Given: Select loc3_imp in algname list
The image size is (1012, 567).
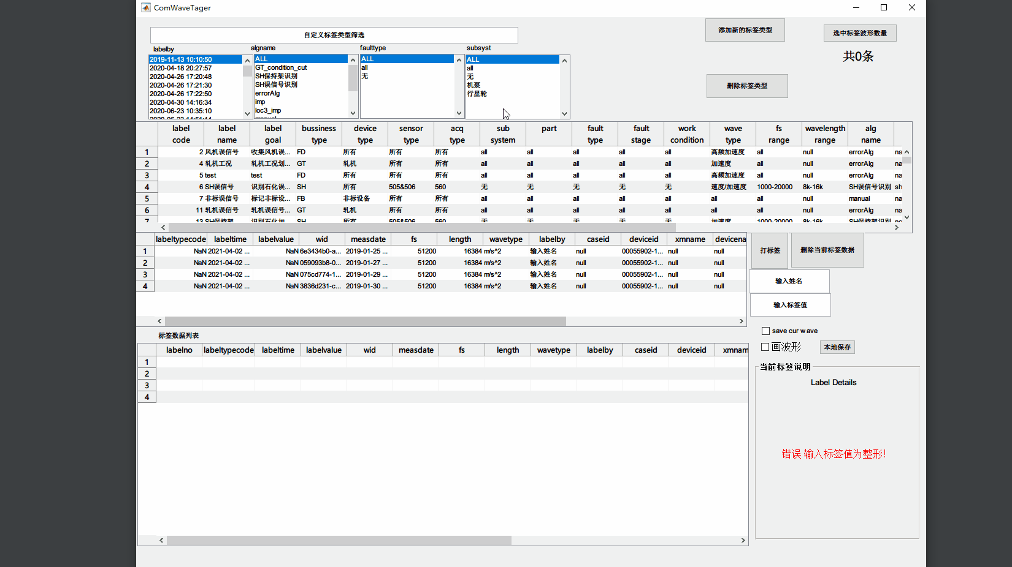Looking at the screenshot, I should [301, 110].
